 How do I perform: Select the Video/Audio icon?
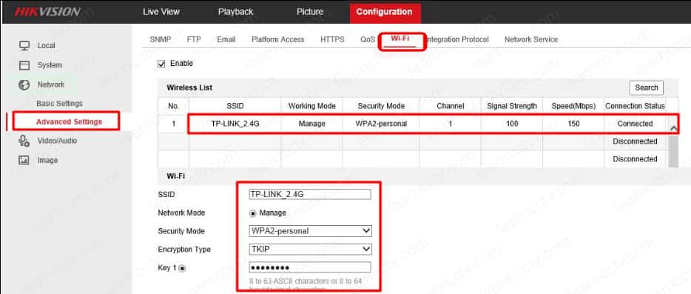click(x=24, y=141)
